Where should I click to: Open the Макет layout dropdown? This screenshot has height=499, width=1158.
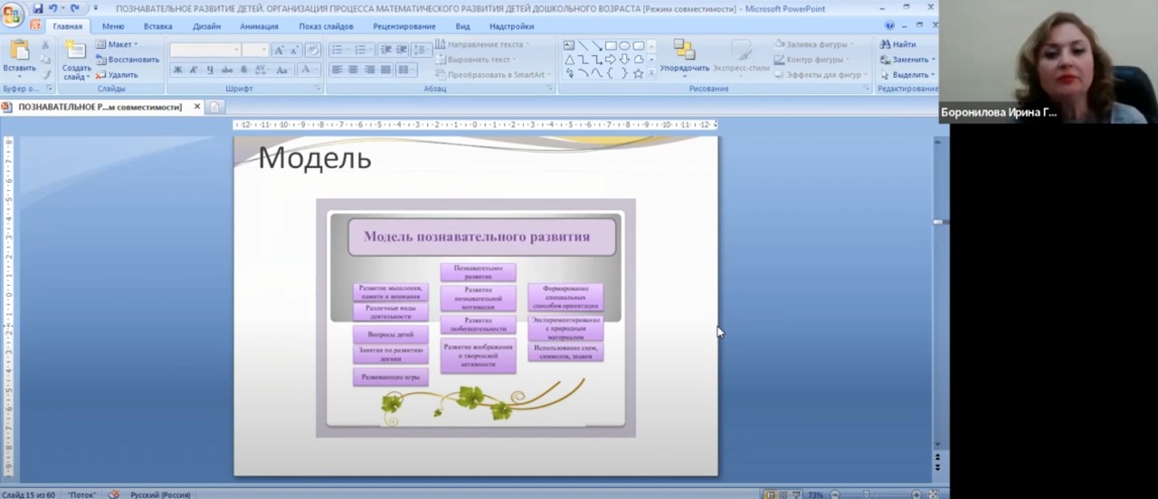pyautogui.click(x=118, y=44)
